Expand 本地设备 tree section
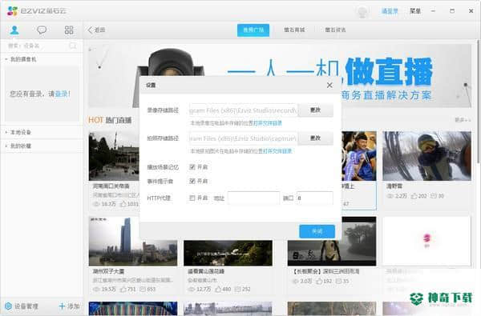Screen dimensions: 481x316 point(18,132)
